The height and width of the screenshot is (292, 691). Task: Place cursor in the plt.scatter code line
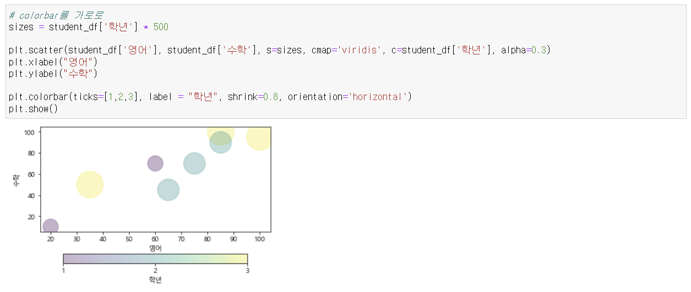279,50
